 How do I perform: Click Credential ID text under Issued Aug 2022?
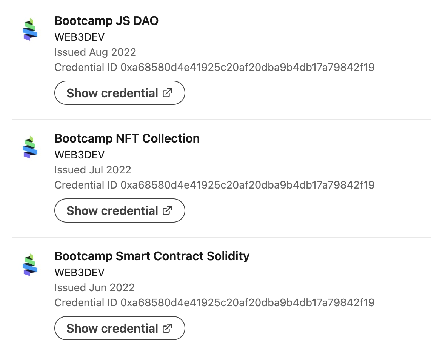214,68
